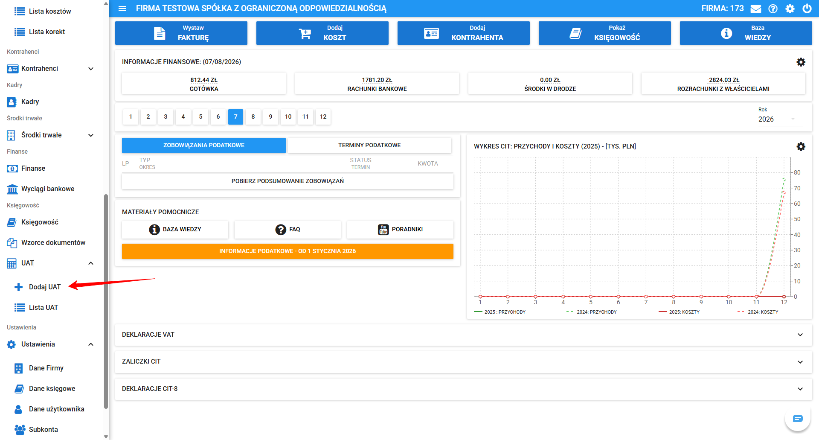The image size is (819, 440).
Task: Toggle 2024 KOSZTY chart legend
Action: 758,312
